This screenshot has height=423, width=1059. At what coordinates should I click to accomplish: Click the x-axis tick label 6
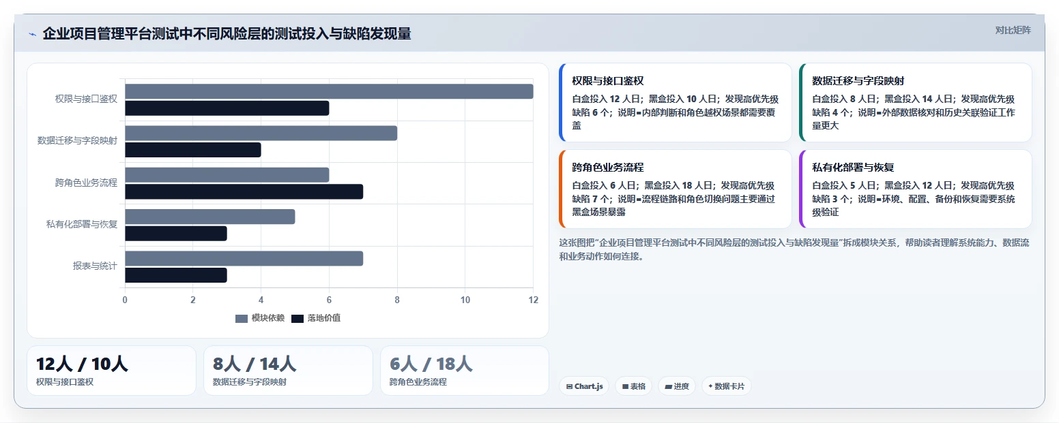click(329, 300)
